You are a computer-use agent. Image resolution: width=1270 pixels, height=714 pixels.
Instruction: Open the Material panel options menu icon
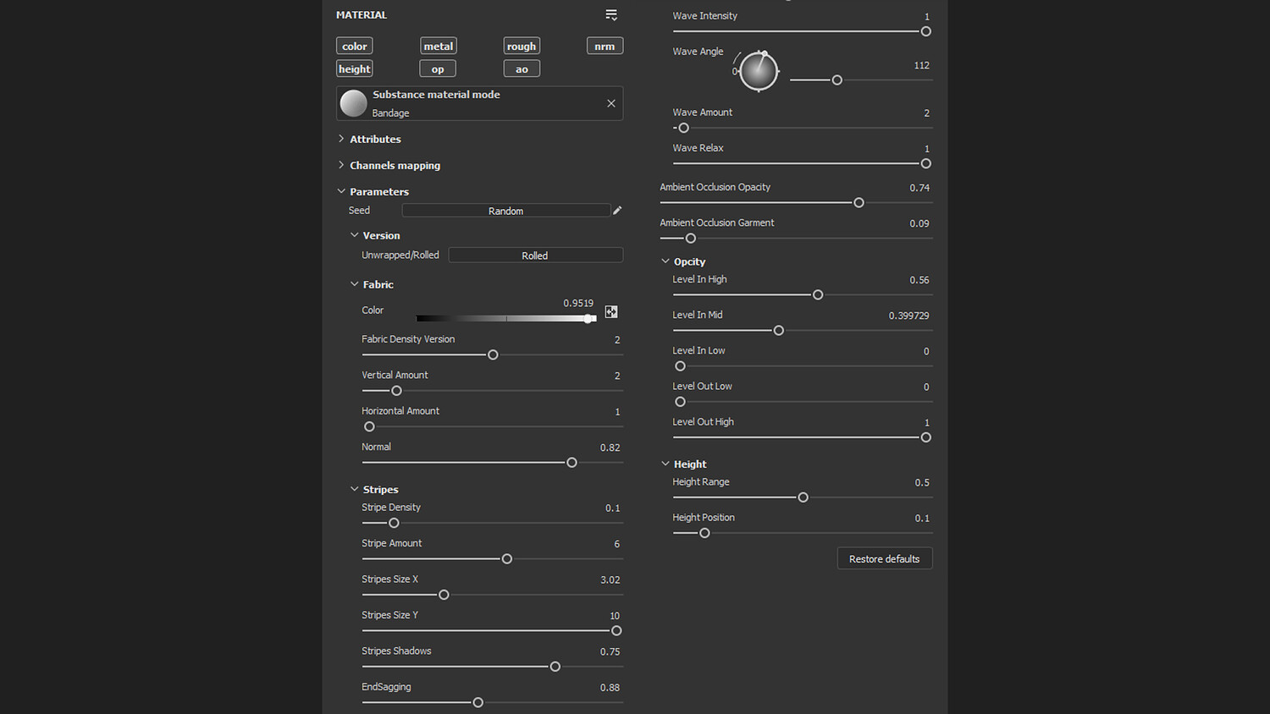pyautogui.click(x=611, y=15)
